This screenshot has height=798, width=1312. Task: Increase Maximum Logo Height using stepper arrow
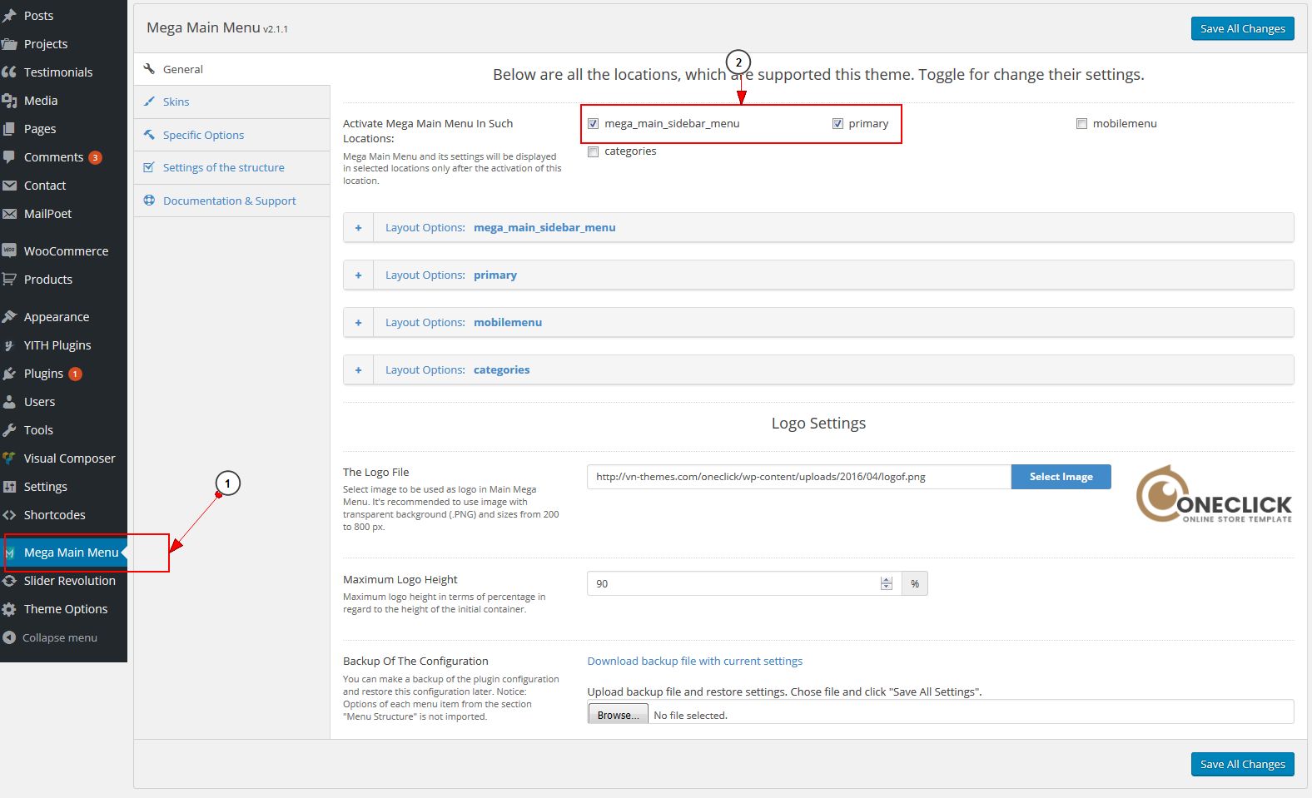point(886,580)
